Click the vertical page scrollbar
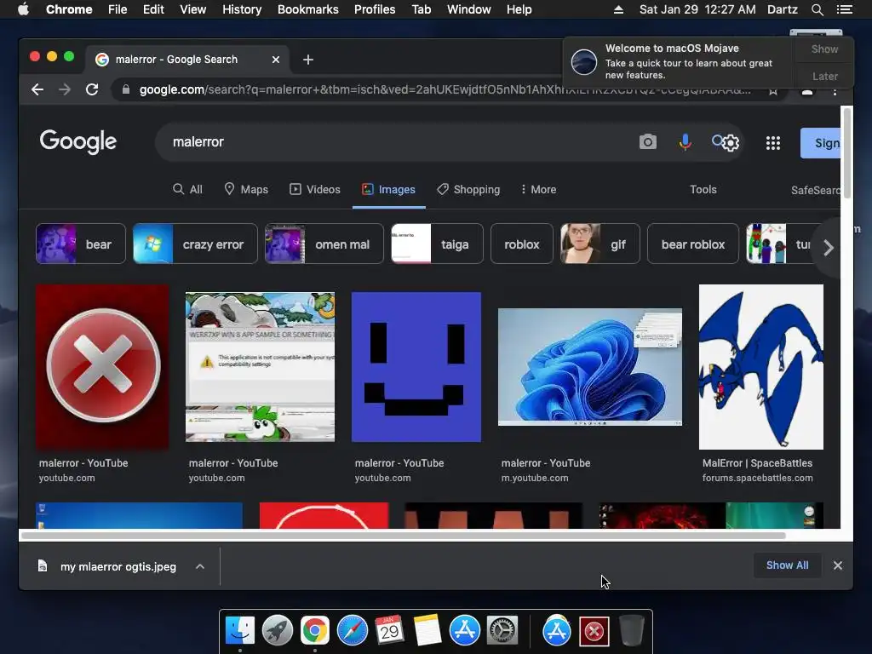Image resolution: width=872 pixels, height=654 pixels. [847, 153]
